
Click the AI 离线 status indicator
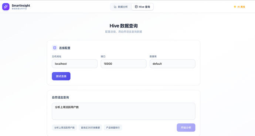tap(239, 7)
